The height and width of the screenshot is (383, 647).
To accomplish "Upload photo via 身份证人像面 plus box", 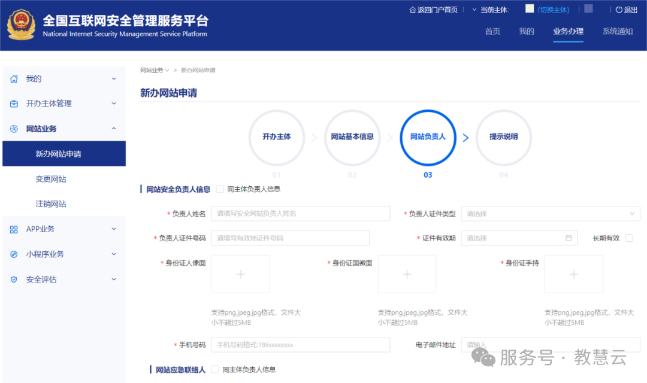I will (240, 274).
